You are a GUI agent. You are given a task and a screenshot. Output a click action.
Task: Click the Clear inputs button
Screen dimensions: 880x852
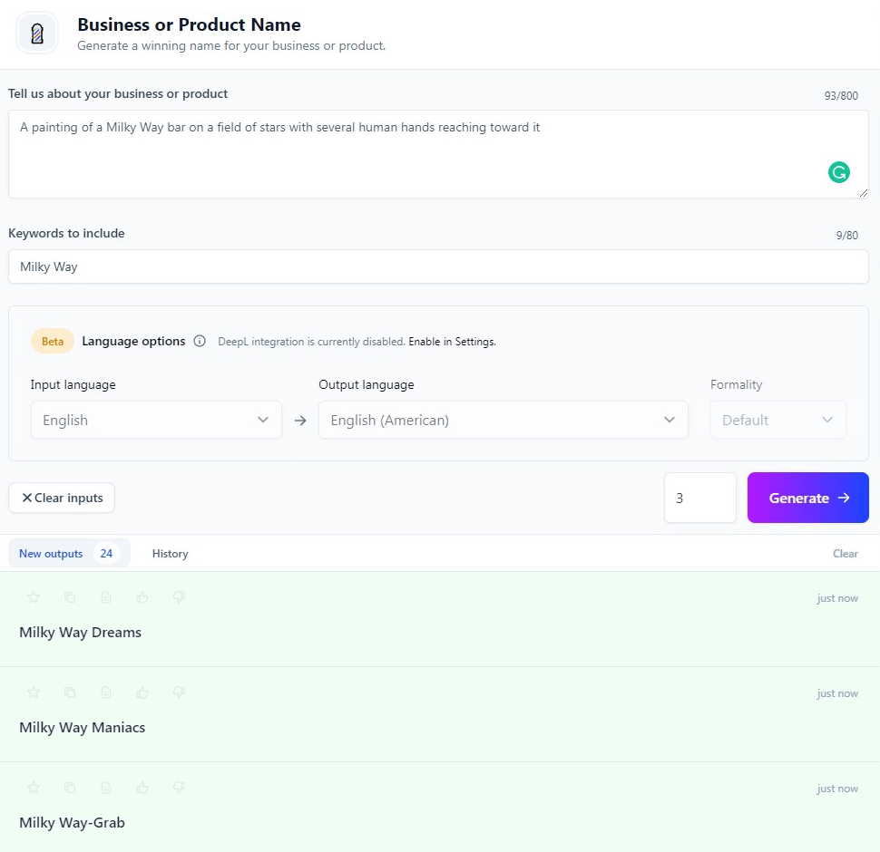(62, 498)
